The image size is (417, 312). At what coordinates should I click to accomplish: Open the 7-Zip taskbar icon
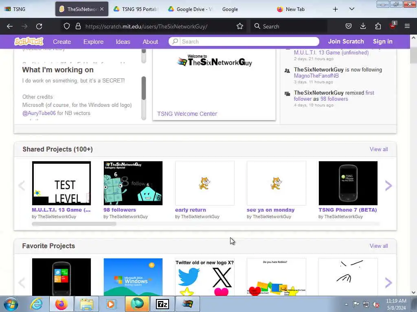162,304
